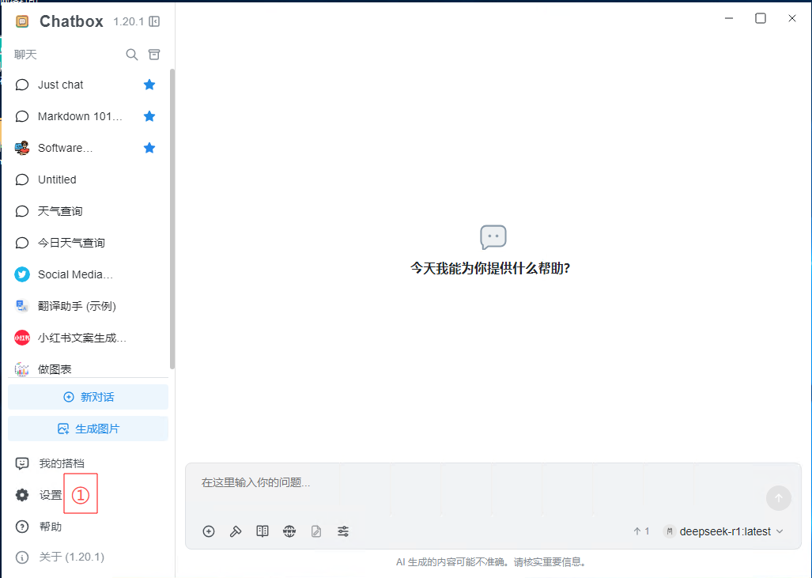
Task: Unstar the Markdown 101 conversation
Action: click(149, 116)
